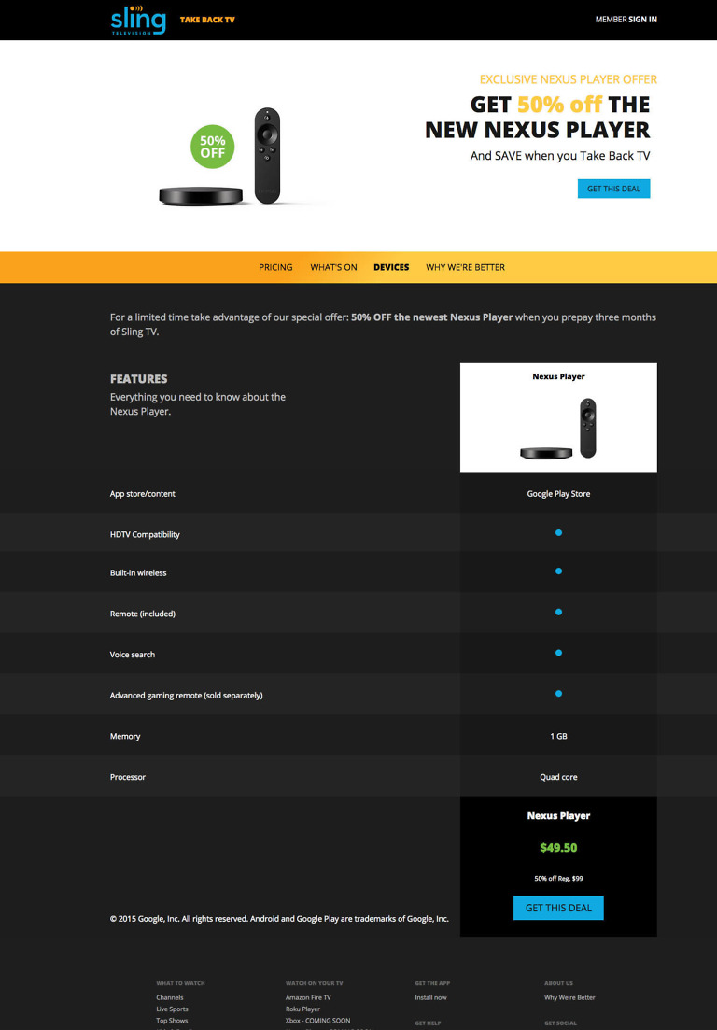Open the Channels footer link
This screenshot has width=717, height=1030.
tap(169, 998)
